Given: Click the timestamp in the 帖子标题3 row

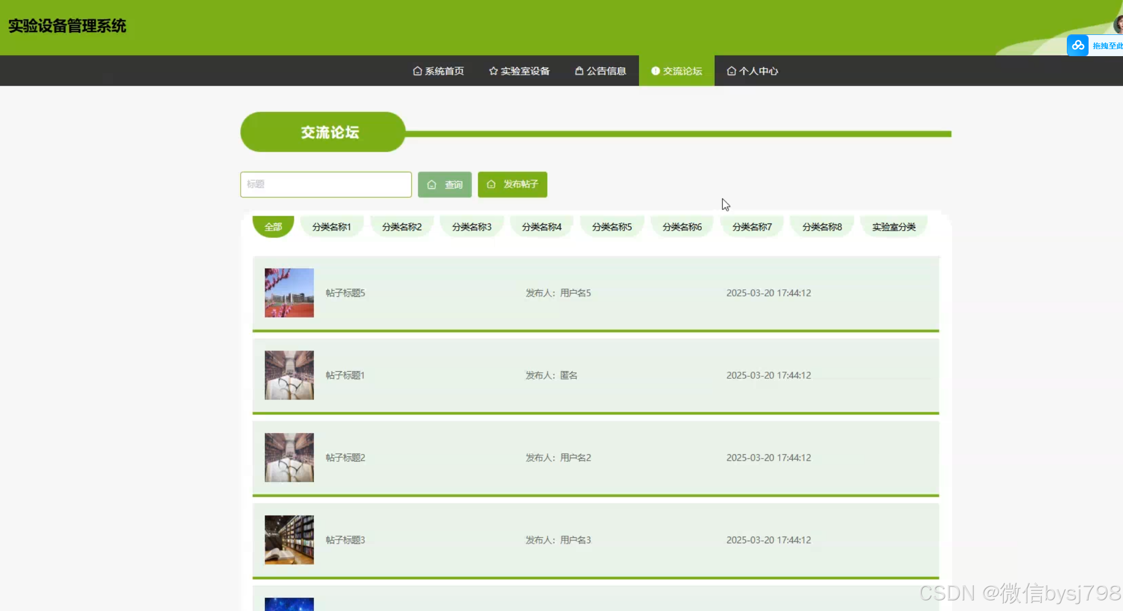Looking at the screenshot, I should (x=769, y=540).
